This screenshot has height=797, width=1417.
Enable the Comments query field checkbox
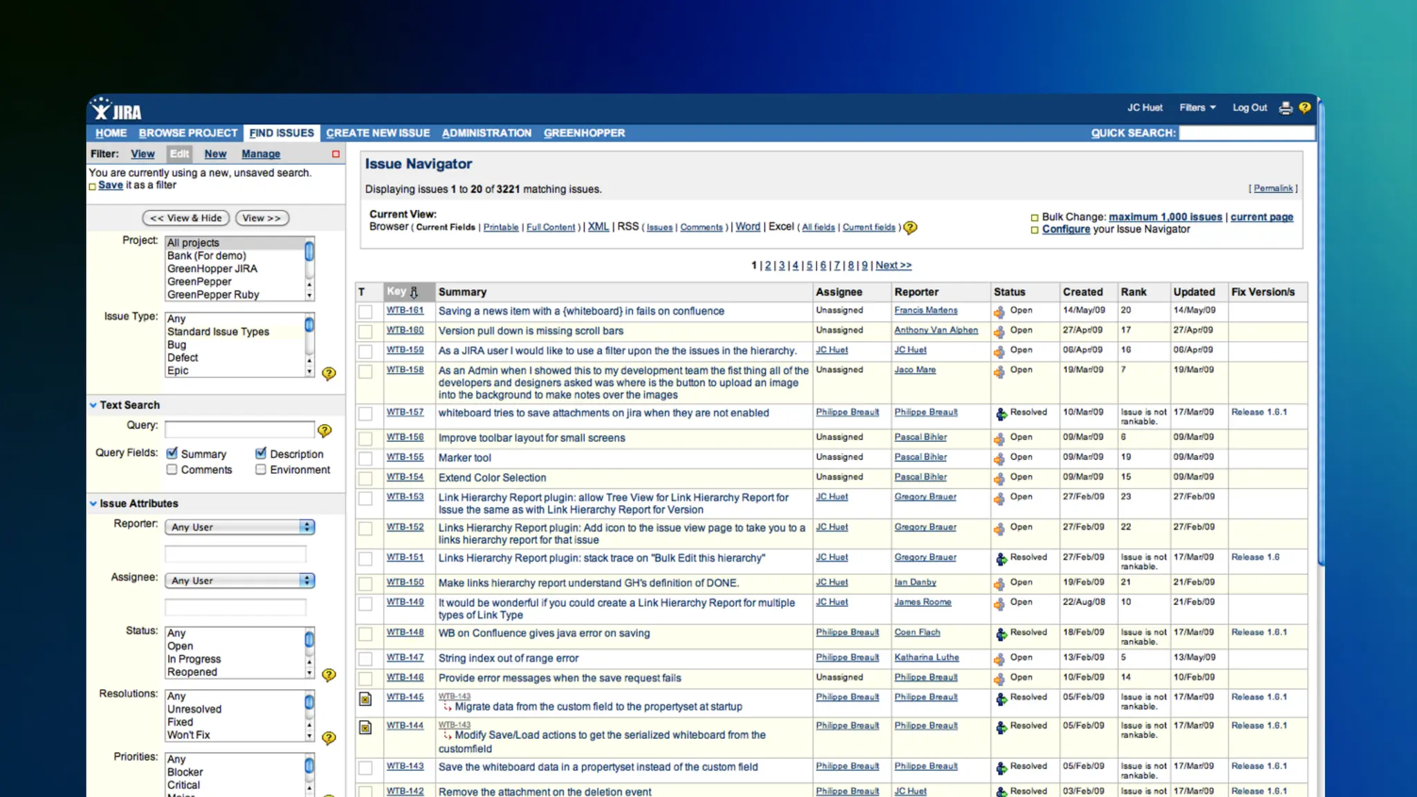pos(172,469)
